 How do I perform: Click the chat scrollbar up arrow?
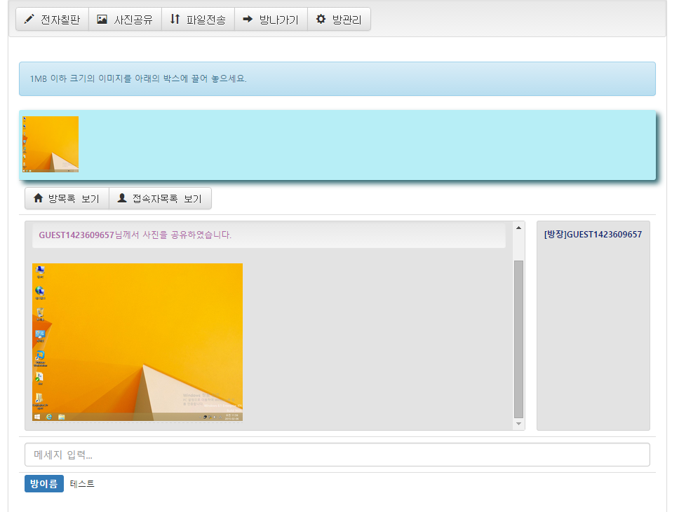pos(519,228)
